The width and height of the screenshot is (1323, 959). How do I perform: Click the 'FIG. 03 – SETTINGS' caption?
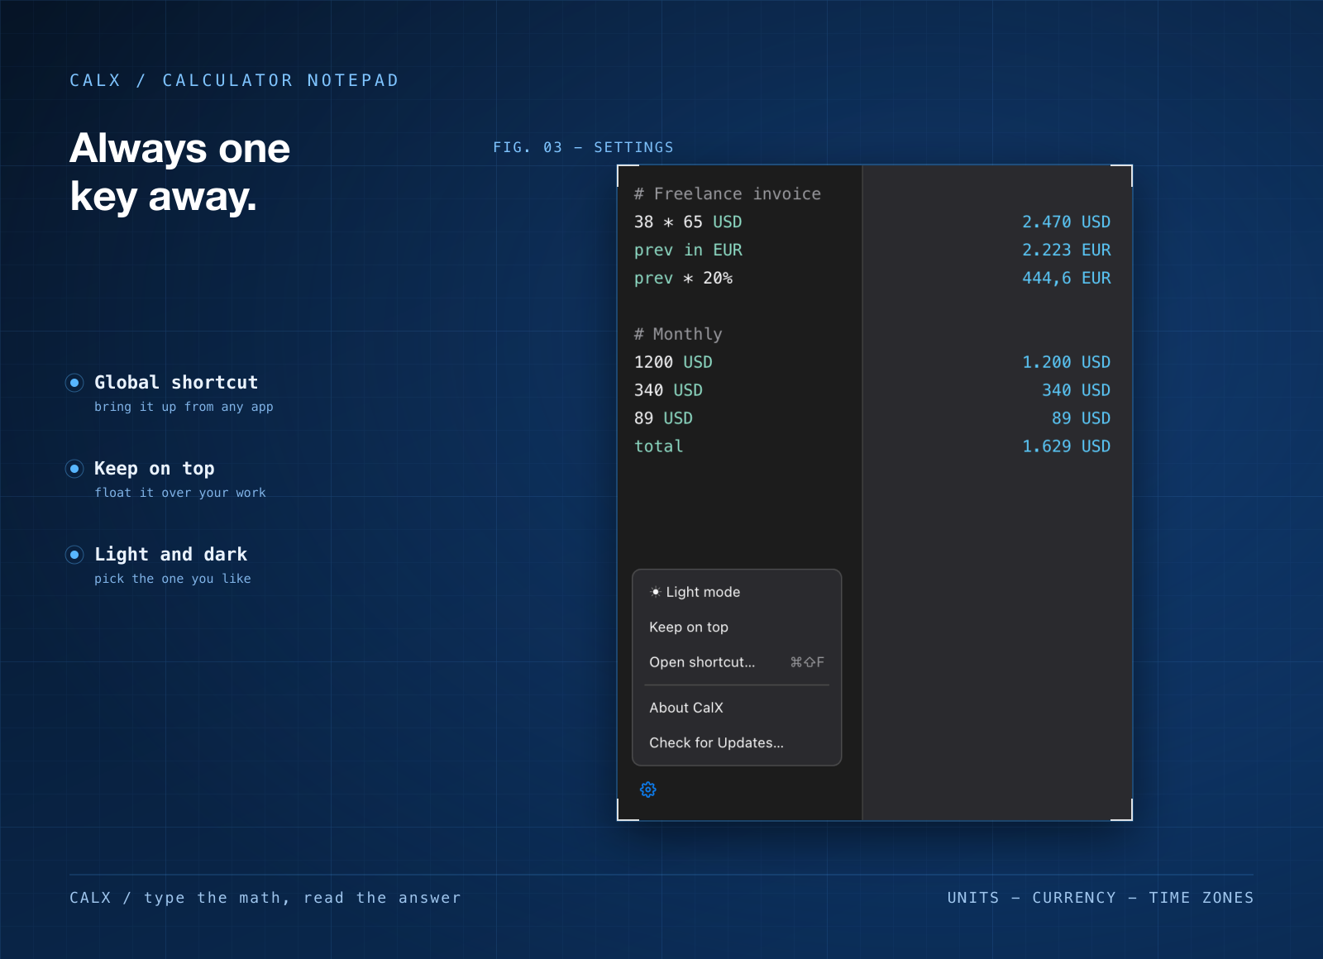[583, 147]
